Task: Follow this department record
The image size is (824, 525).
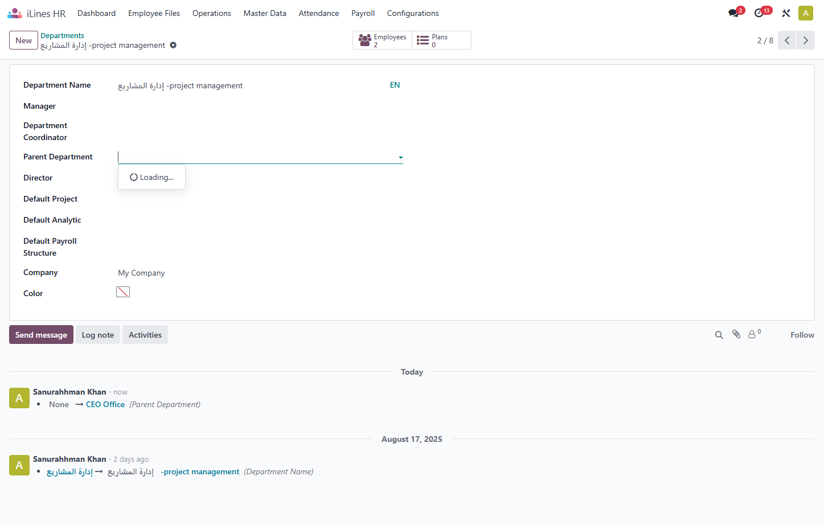Action: tap(802, 335)
